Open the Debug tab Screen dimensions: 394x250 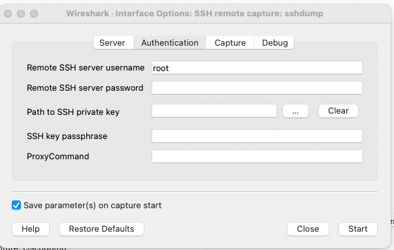(274, 42)
